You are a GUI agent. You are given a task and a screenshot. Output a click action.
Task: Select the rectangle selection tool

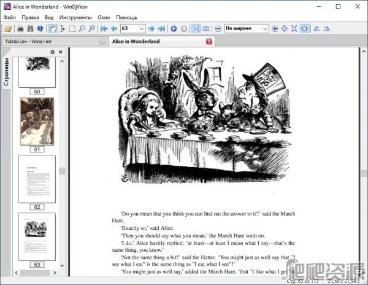point(72,28)
